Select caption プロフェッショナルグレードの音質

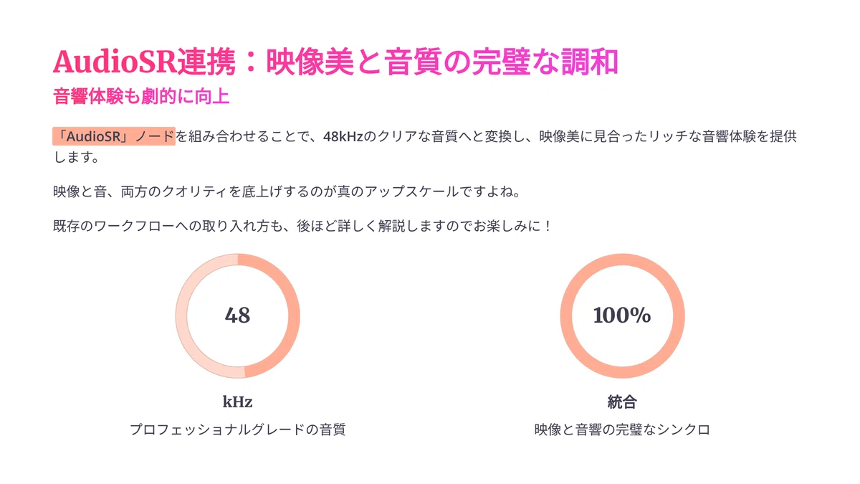(x=238, y=430)
